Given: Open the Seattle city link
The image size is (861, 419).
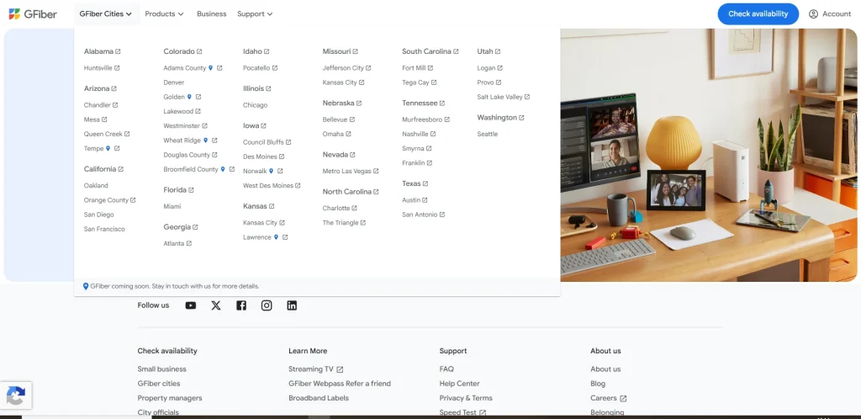Looking at the screenshot, I should pos(488,134).
